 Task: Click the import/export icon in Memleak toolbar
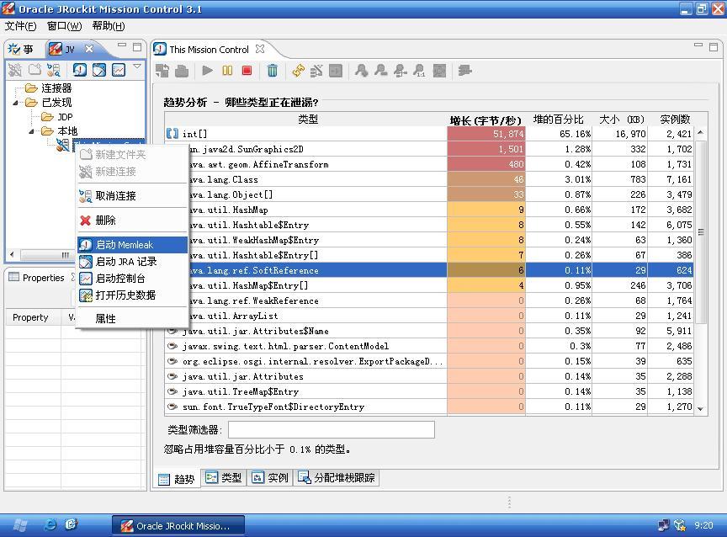pos(162,71)
